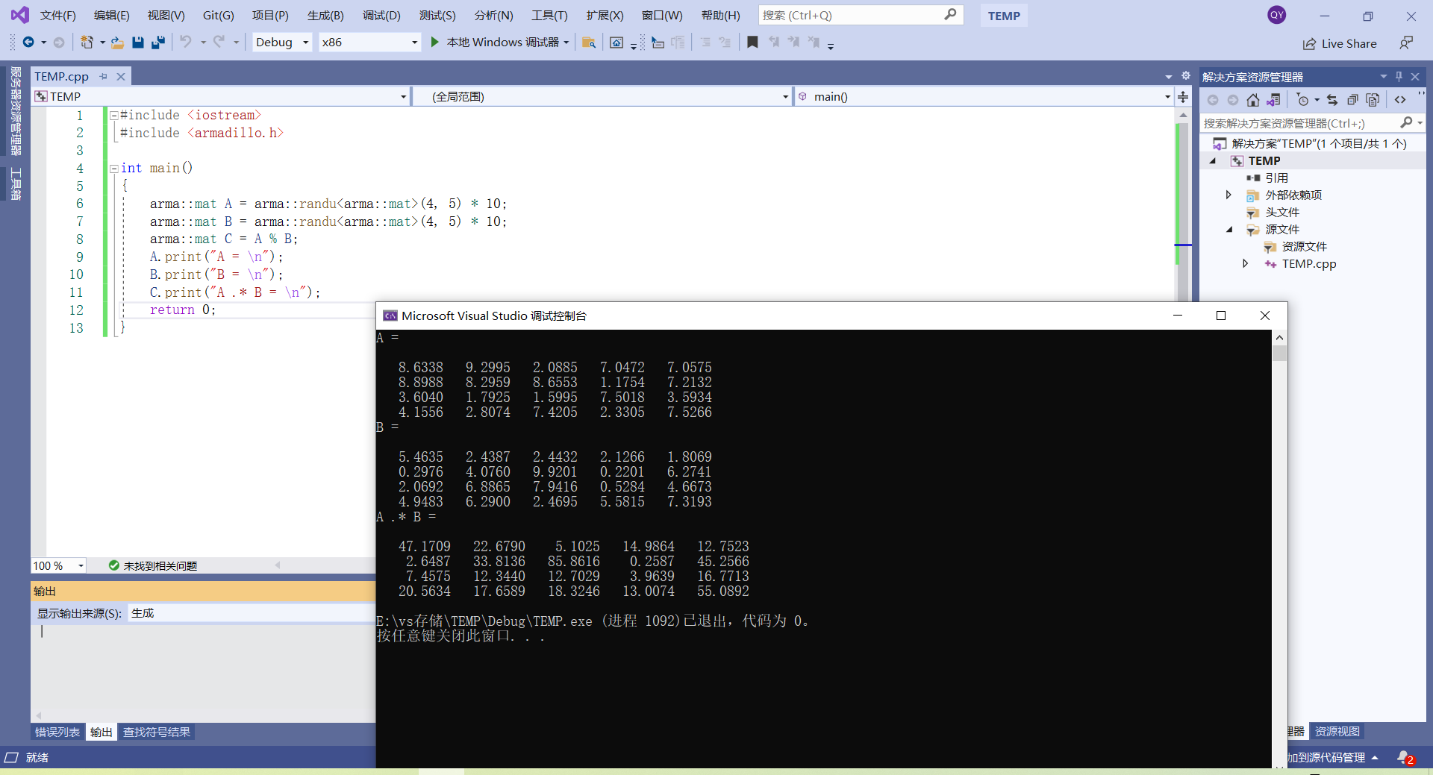1433x775 pixels.
Task: Save TEMP.cpp with the Save icon
Action: click(x=138, y=43)
